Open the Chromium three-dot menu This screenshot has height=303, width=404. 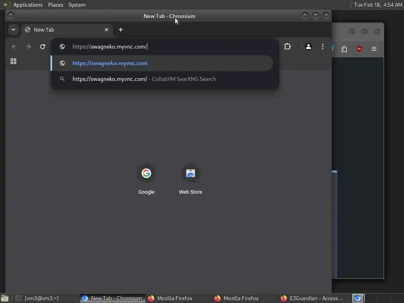tap(323, 47)
